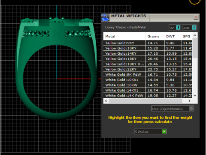Select the White Gold:10KX1 row
The image size is (206, 155).
tap(148, 80)
